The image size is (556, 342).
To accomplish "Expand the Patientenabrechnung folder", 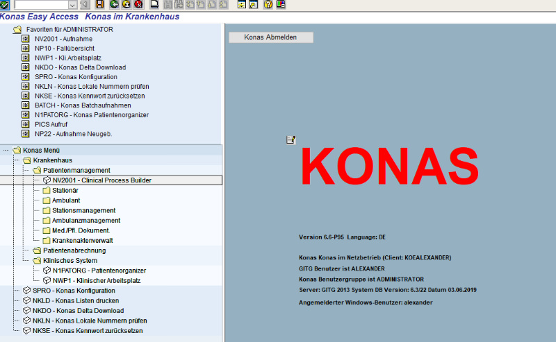I will [37, 250].
